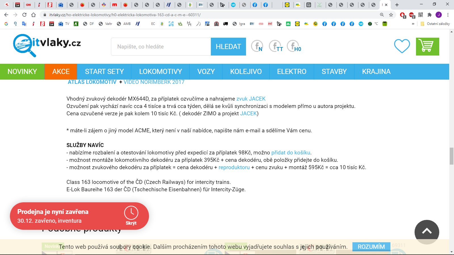Open the TV bookmark
This screenshot has height=255, width=454.
pos(64,24)
